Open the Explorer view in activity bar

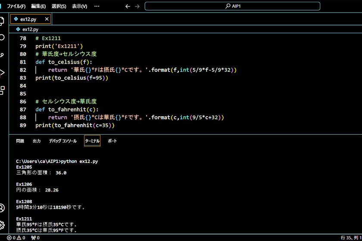2,20
